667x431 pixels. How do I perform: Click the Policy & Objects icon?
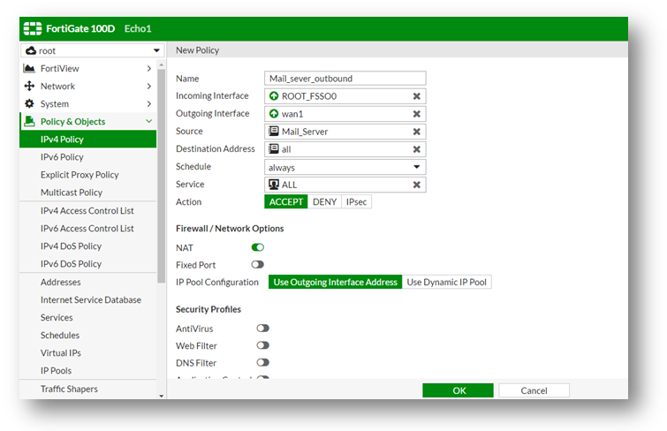click(29, 121)
